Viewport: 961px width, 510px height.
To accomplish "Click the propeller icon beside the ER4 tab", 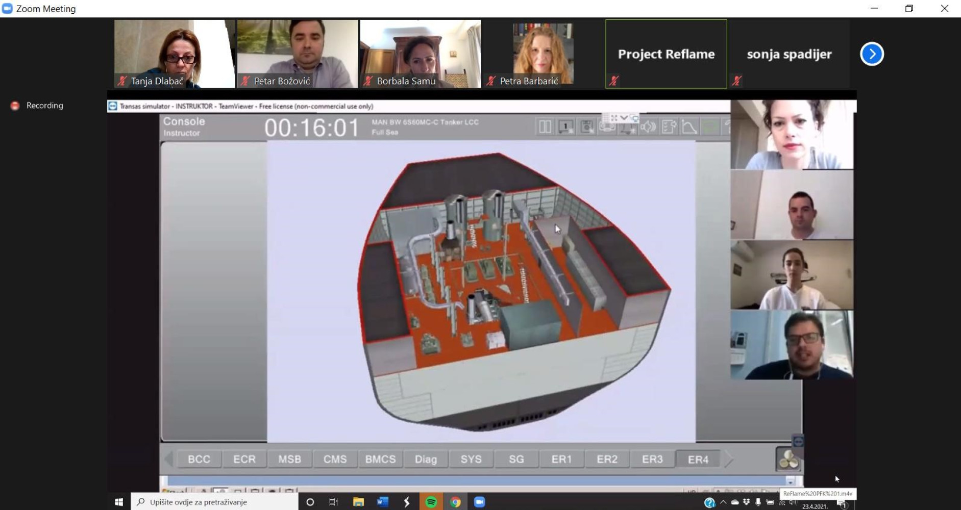I will 788,459.
